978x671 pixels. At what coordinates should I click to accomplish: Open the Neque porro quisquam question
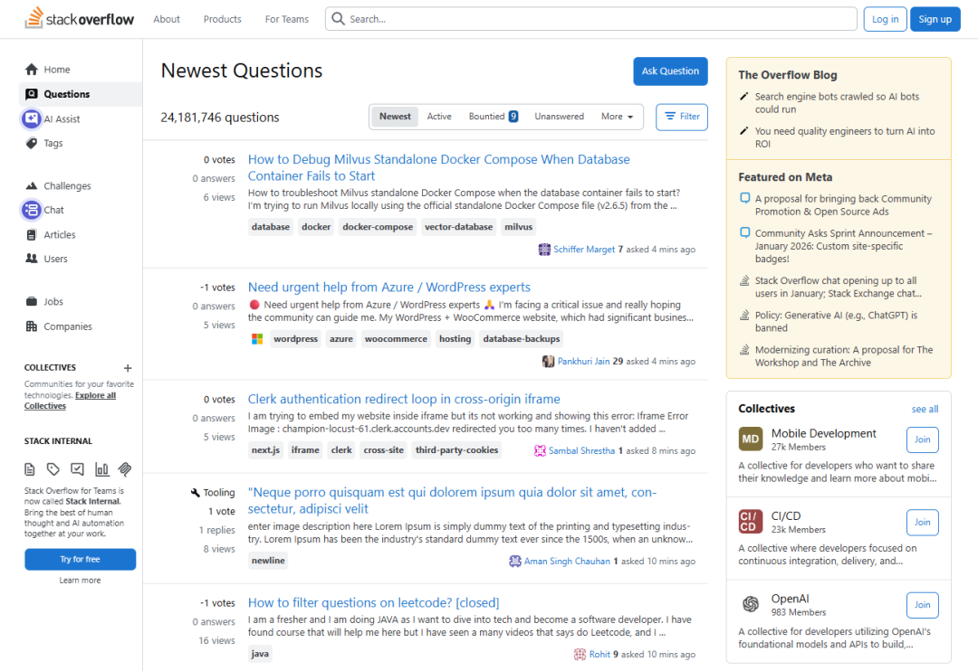(x=452, y=500)
